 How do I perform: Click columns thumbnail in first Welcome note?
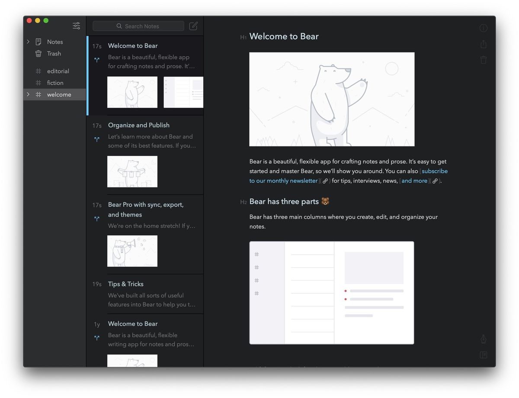(183, 92)
